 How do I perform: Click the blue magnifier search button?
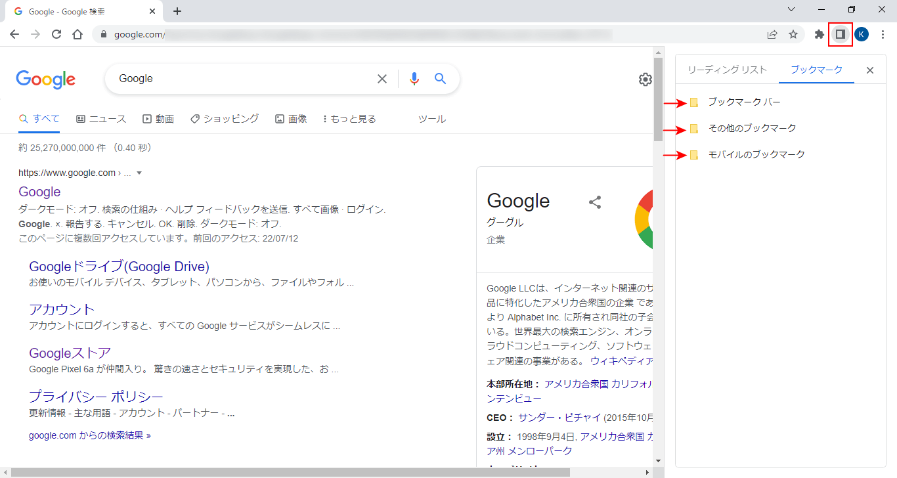click(441, 79)
